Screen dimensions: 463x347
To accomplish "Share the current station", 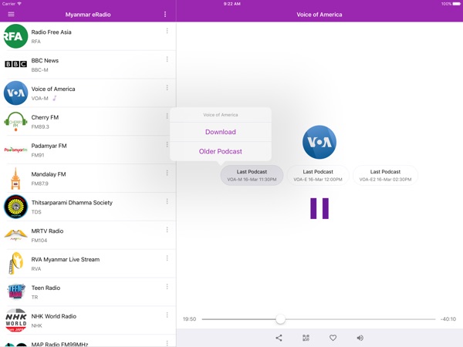I will coord(279,338).
